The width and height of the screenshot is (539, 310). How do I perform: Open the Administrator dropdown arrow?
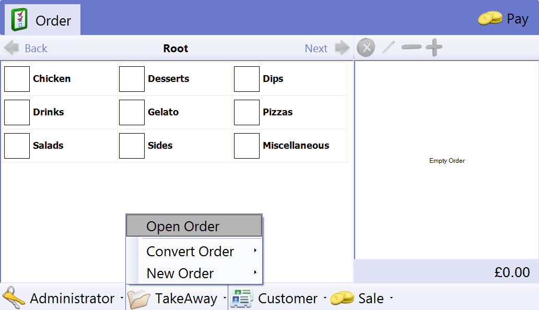point(122,299)
